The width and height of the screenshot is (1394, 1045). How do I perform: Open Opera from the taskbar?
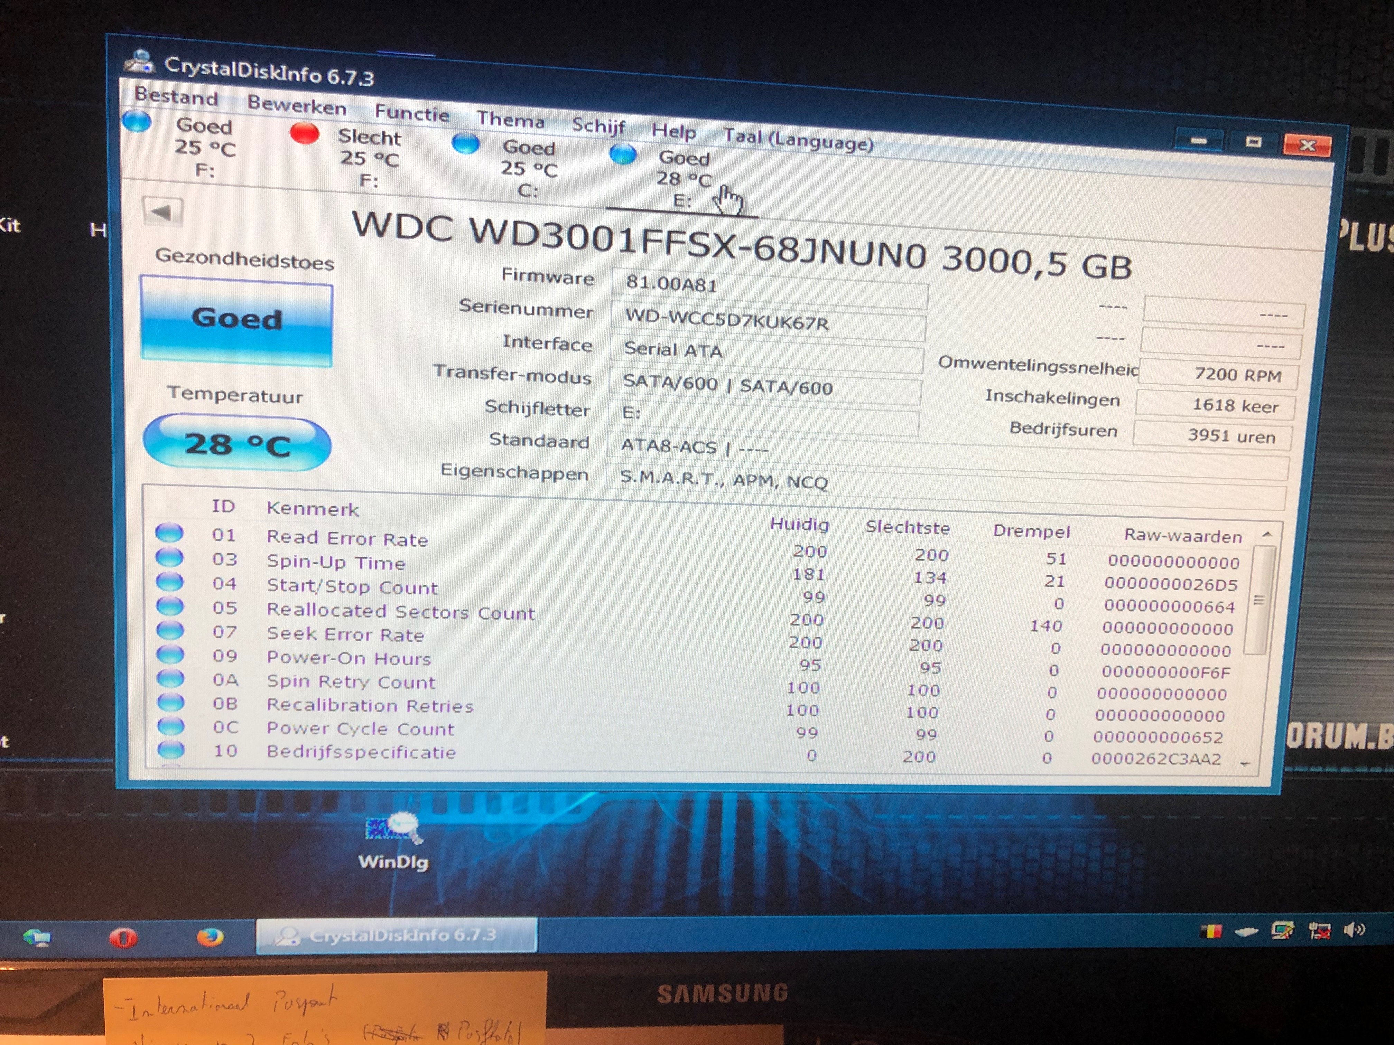[x=123, y=939]
